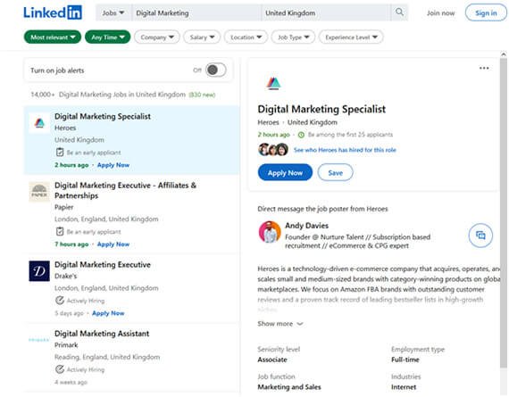Click the job detail vertical scrollbar
This screenshot has height=397, width=509.
click(503, 212)
